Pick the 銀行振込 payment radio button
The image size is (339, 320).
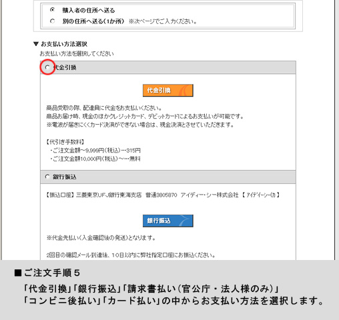pos(47,177)
